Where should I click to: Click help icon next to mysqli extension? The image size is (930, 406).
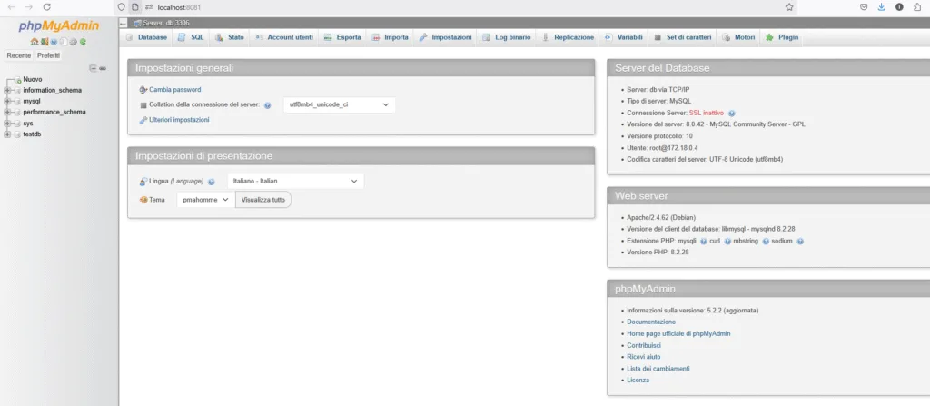click(x=704, y=242)
